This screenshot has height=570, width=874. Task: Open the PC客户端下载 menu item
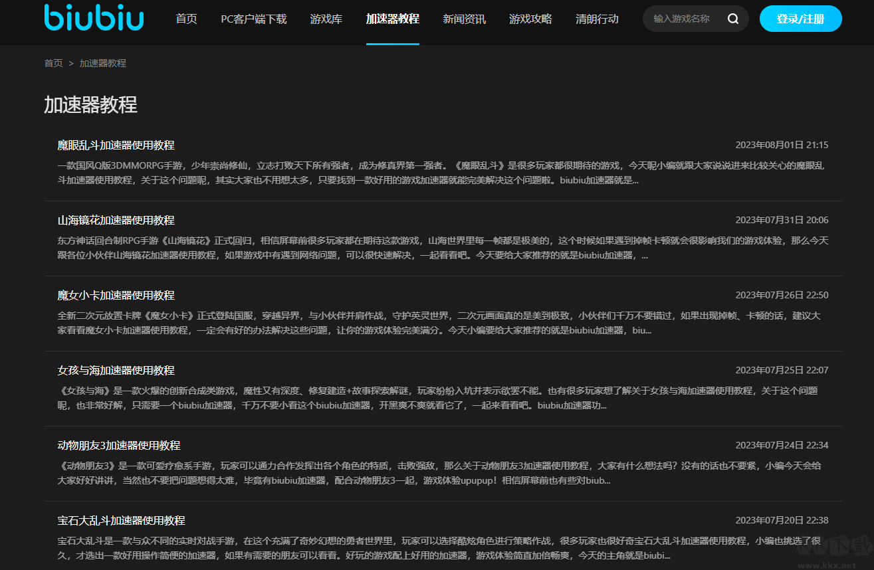253,19
